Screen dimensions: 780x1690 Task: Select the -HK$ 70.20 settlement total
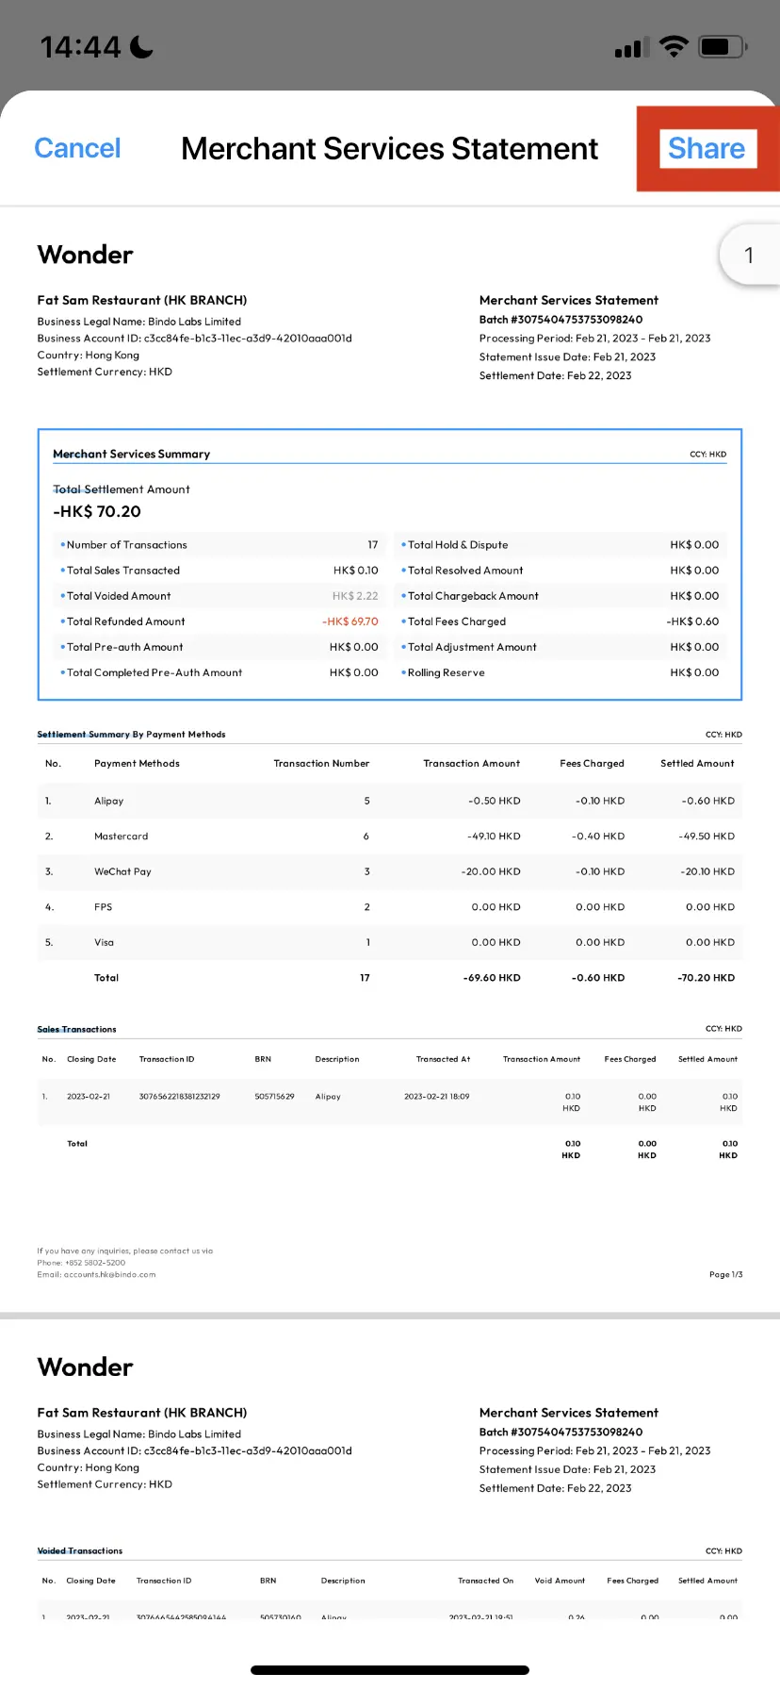pos(97,511)
